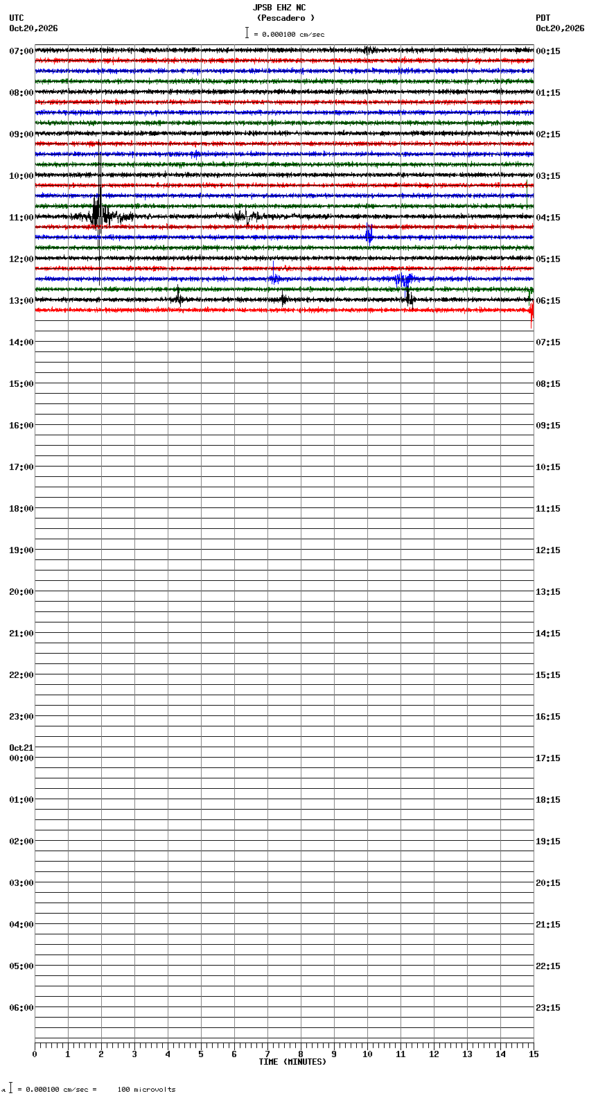Screen dimensions: 589x1098
Task: Click the 'PDT' header label
Action: [543, 18]
